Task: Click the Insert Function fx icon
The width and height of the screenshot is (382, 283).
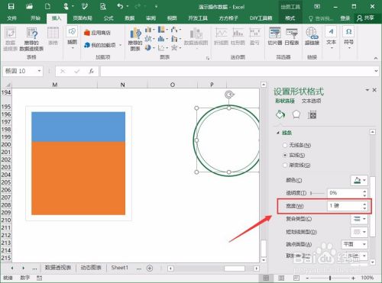Action: [x=91, y=71]
